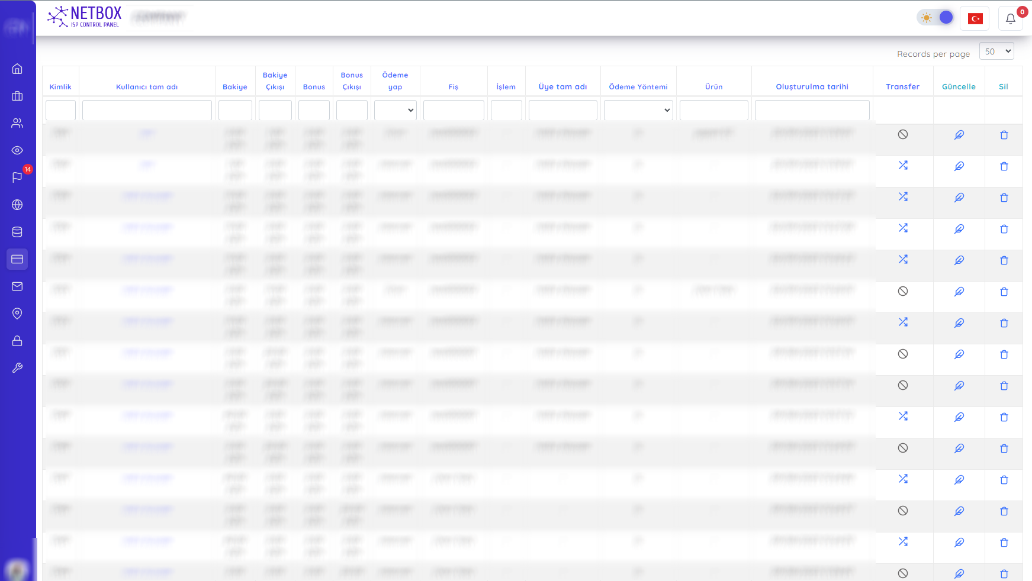
Task: Open the users icon in sidebar
Action: tap(17, 123)
